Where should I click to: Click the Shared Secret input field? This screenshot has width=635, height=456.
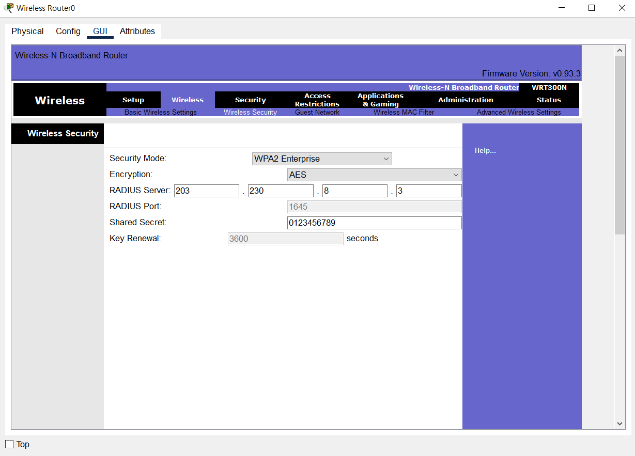pyautogui.click(x=375, y=223)
